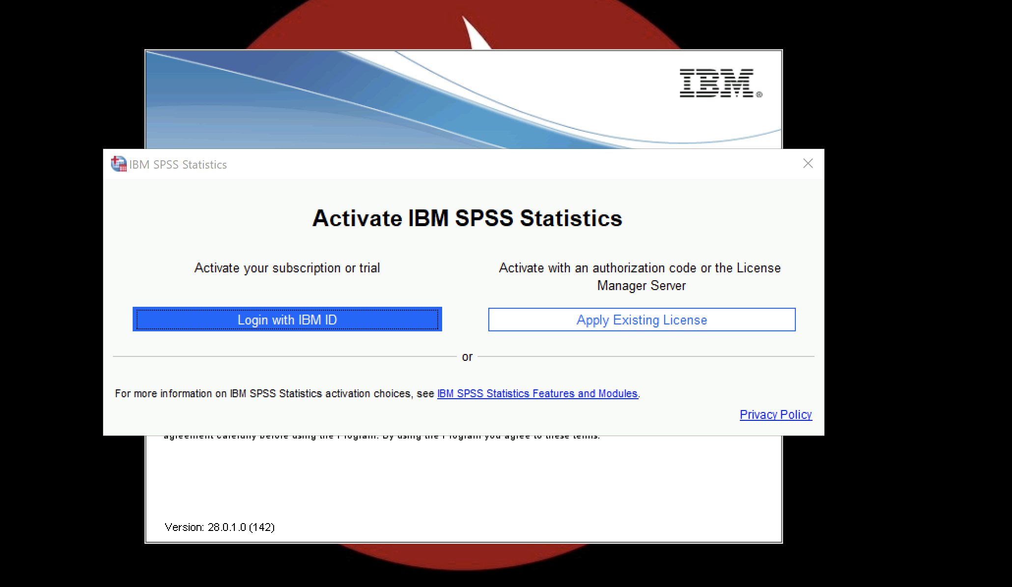Image resolution: width=1012 pixels, height=587 pixels.
Task: Click the SPSS Statistics app icon in title bar
Action: click(118, 164)
